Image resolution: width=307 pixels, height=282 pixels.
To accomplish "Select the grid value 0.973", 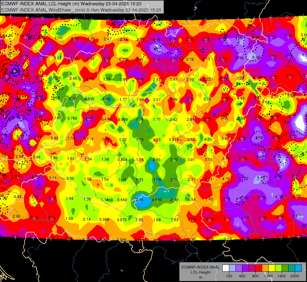I will (x=122, y=220).
